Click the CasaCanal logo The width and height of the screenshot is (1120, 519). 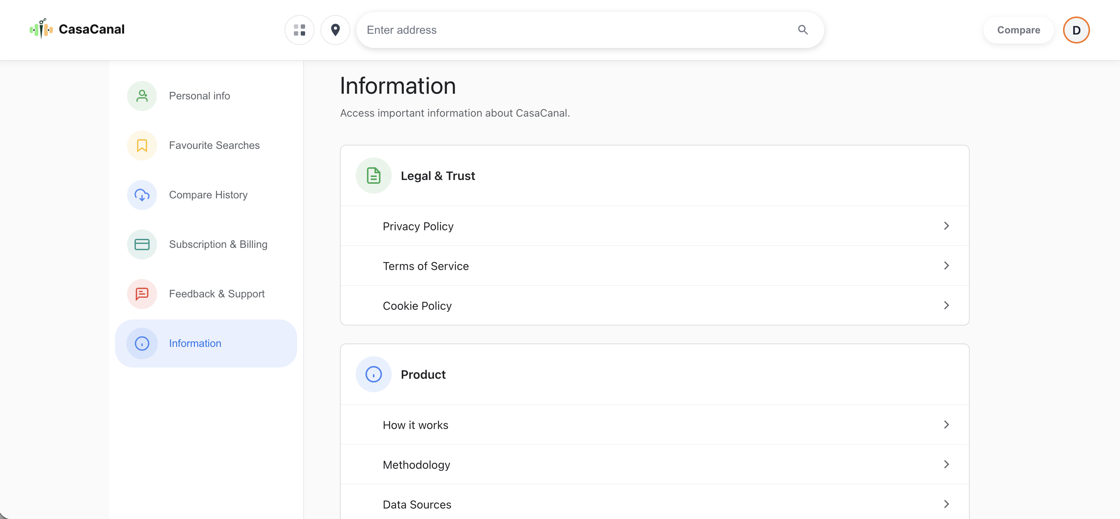(x=77, y=29)
